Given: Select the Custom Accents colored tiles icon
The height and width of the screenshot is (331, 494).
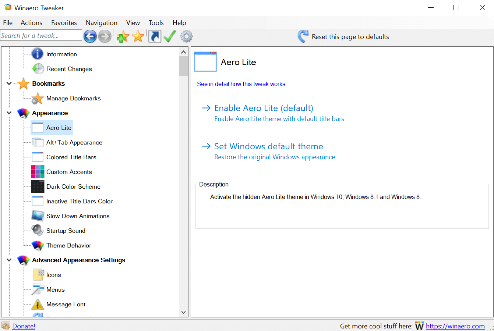Looking at the screenshot, I should pos(38,172).
